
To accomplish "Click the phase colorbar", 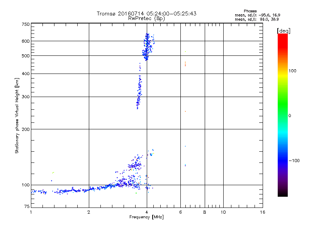I will coord(283,115).
